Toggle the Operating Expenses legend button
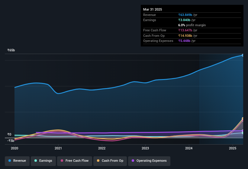 point(149,161)
